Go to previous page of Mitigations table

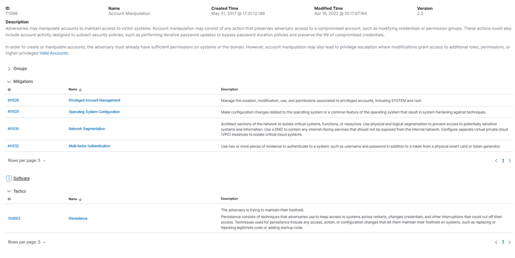pos(496,161)
